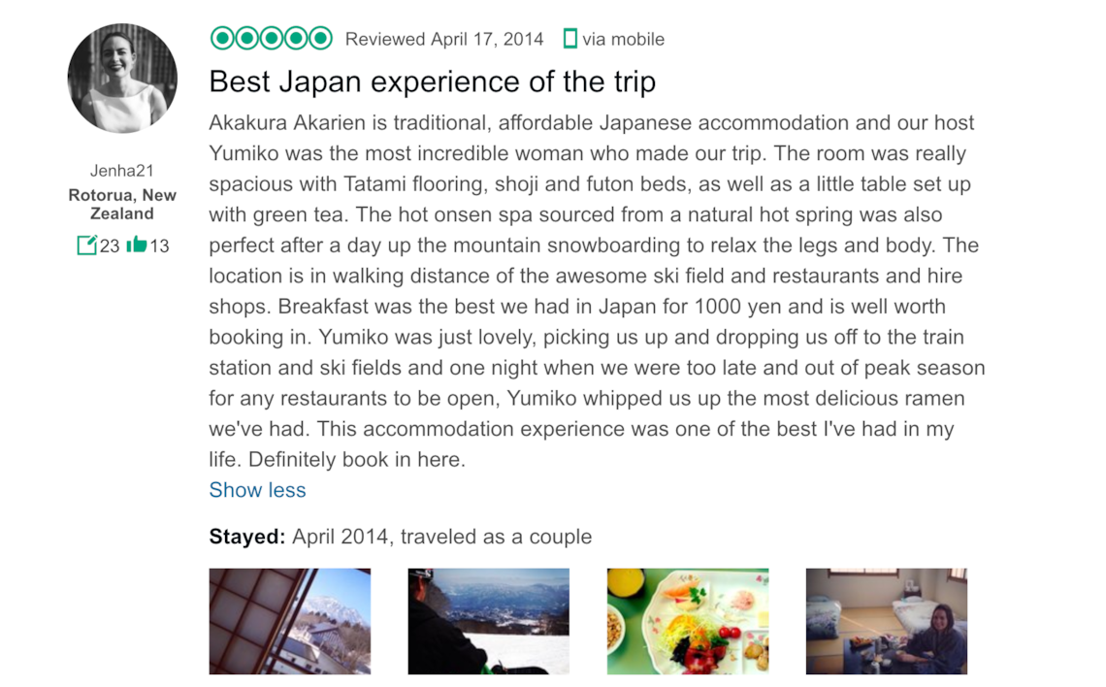Image resolution: width=1106 pixels, height=687 pixels.
Task: Click the fifth green rating bubble
Action: (x=320, y=38)
